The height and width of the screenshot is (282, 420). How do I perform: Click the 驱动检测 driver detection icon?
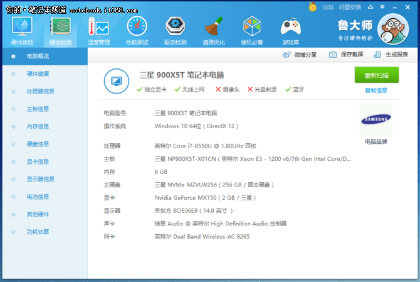click(x=176, y=29)
